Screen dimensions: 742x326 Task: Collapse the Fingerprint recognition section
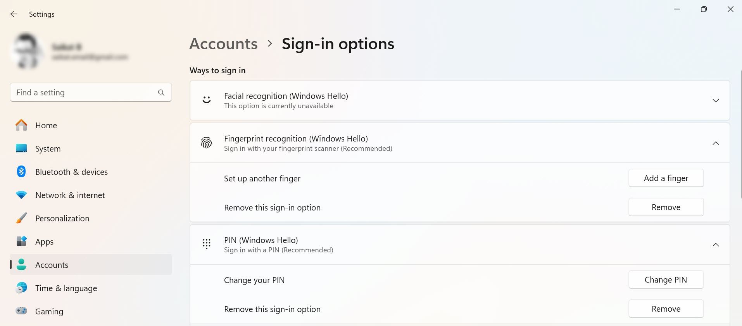pyautogui.click(x=715, y=143)
